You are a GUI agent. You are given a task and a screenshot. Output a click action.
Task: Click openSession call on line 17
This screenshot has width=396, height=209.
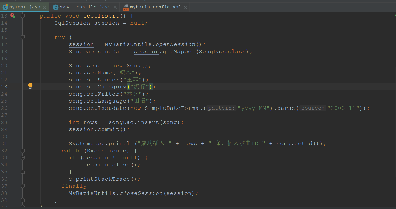175,44
